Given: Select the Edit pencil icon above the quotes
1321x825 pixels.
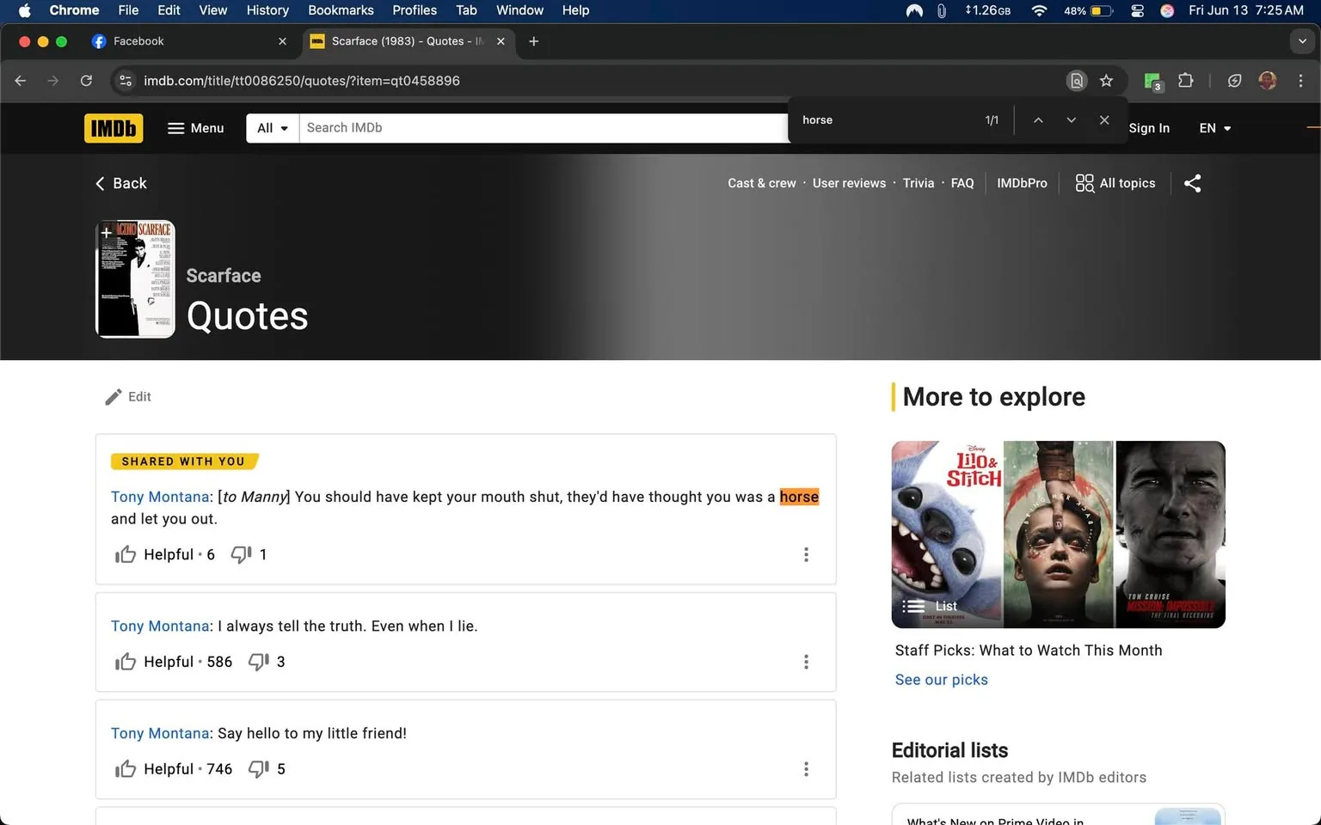Looking at the screenshot, I should click(114, 396).
